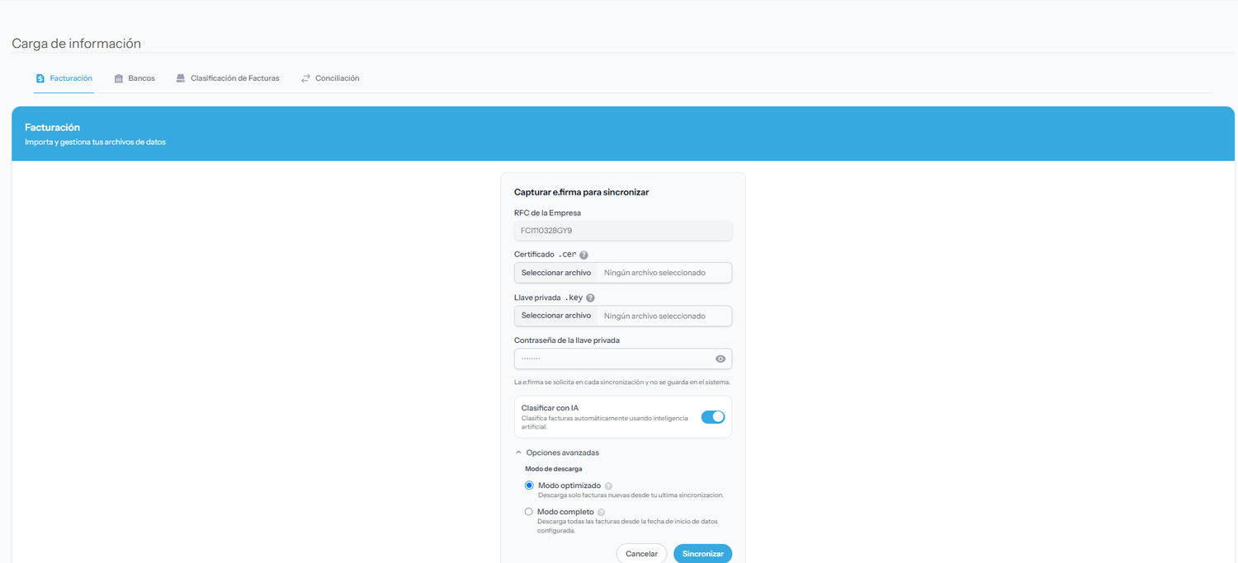This screenshot has width=1238, height=563.
Task: Select the Modo completo radio button
Action: (x=529, y=512)
